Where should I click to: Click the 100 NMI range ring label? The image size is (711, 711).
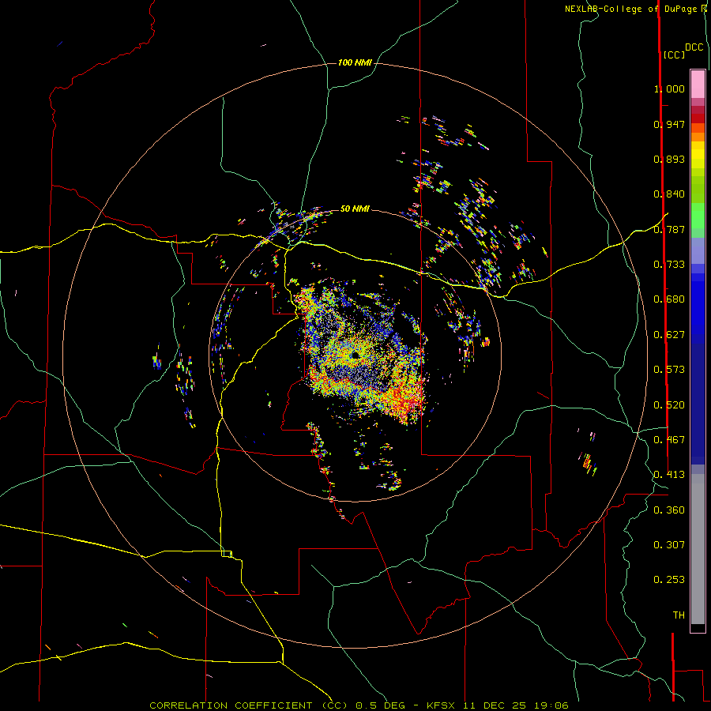click(355, 62)
